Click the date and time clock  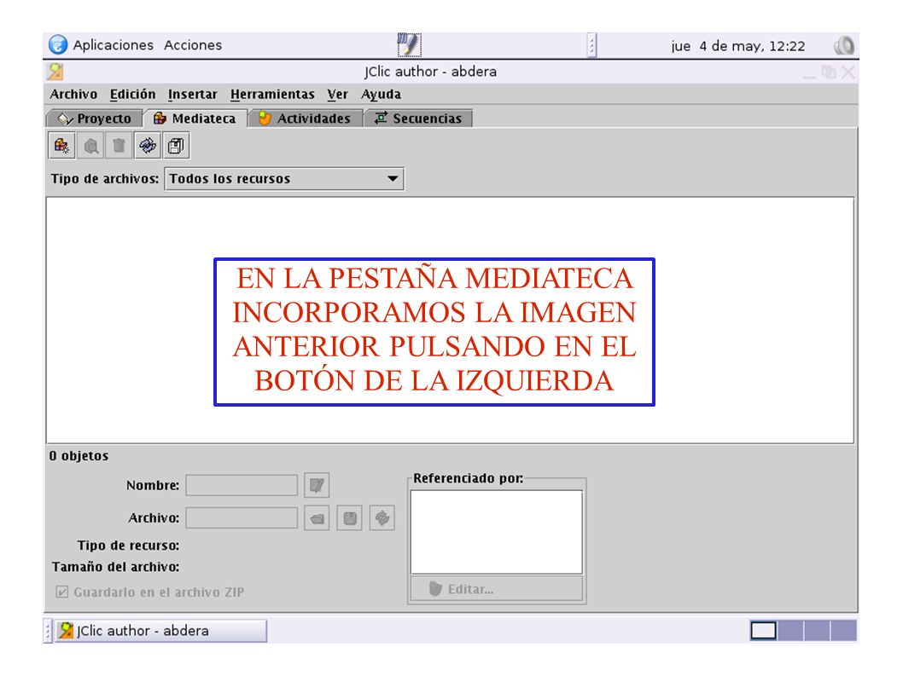coord(737,46)
